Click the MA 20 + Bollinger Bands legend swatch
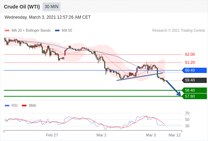This screenshot has width=208, height=141. 7,31
